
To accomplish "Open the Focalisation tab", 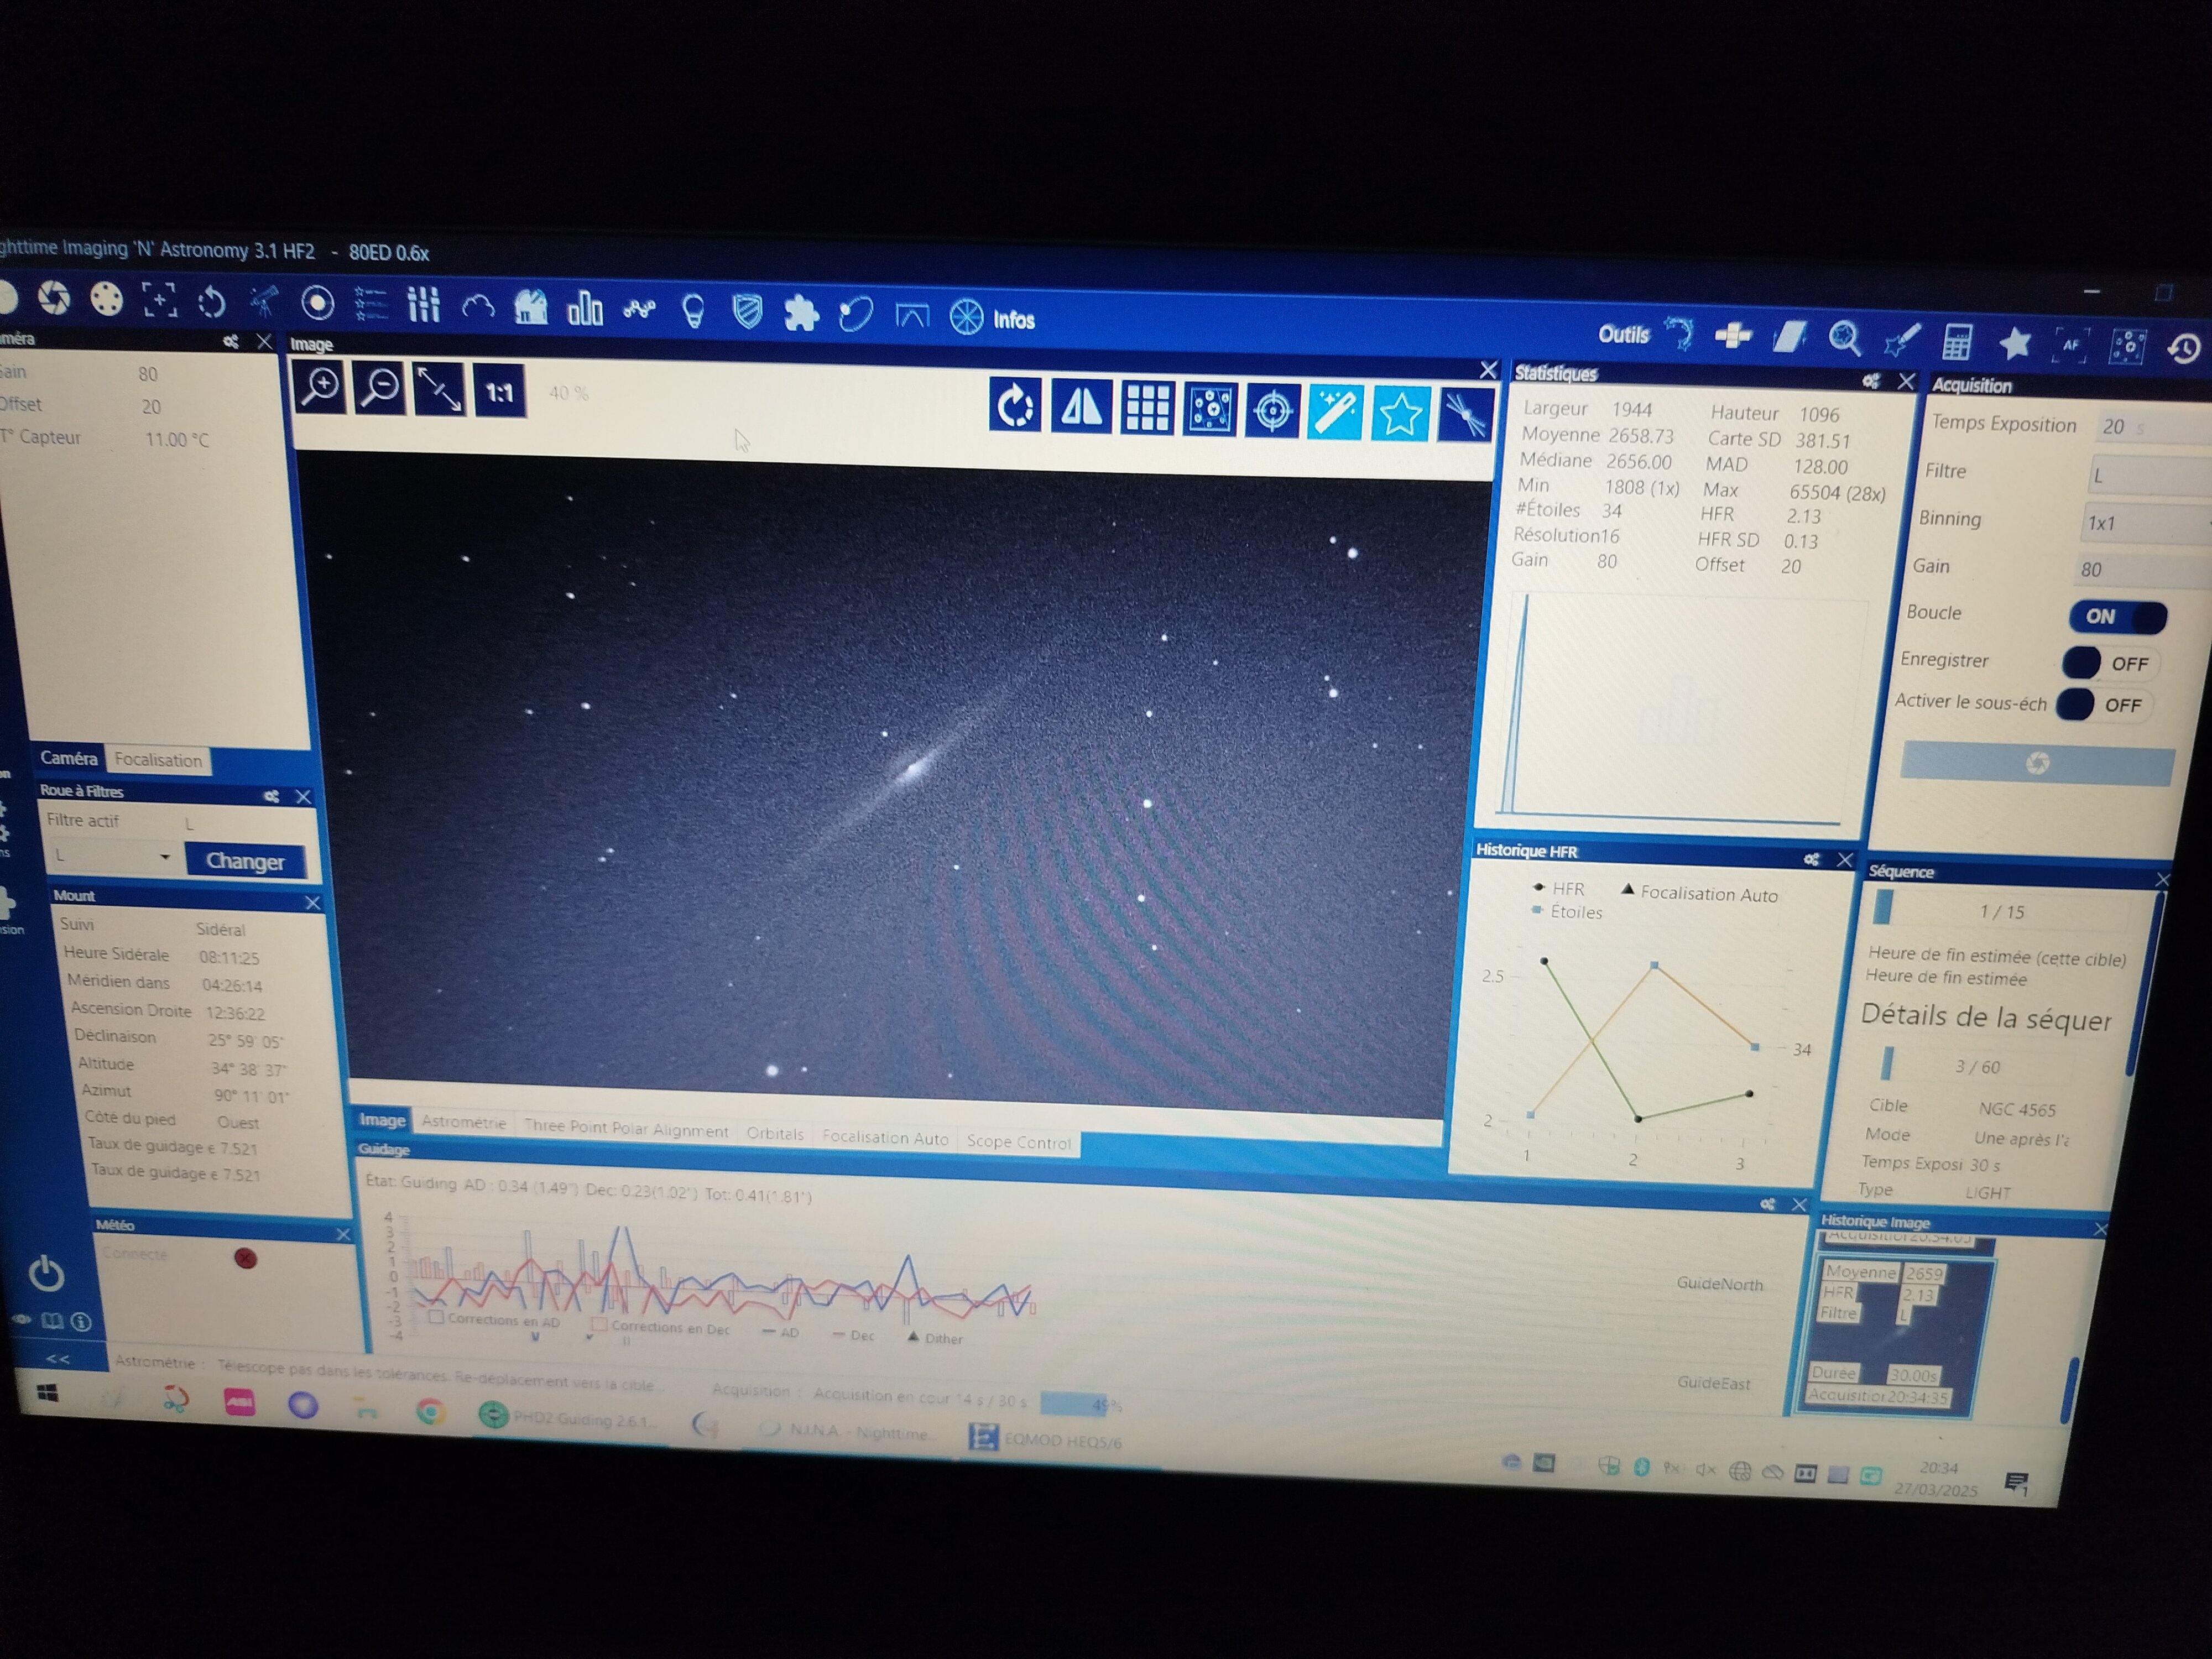I will point(158,760).
